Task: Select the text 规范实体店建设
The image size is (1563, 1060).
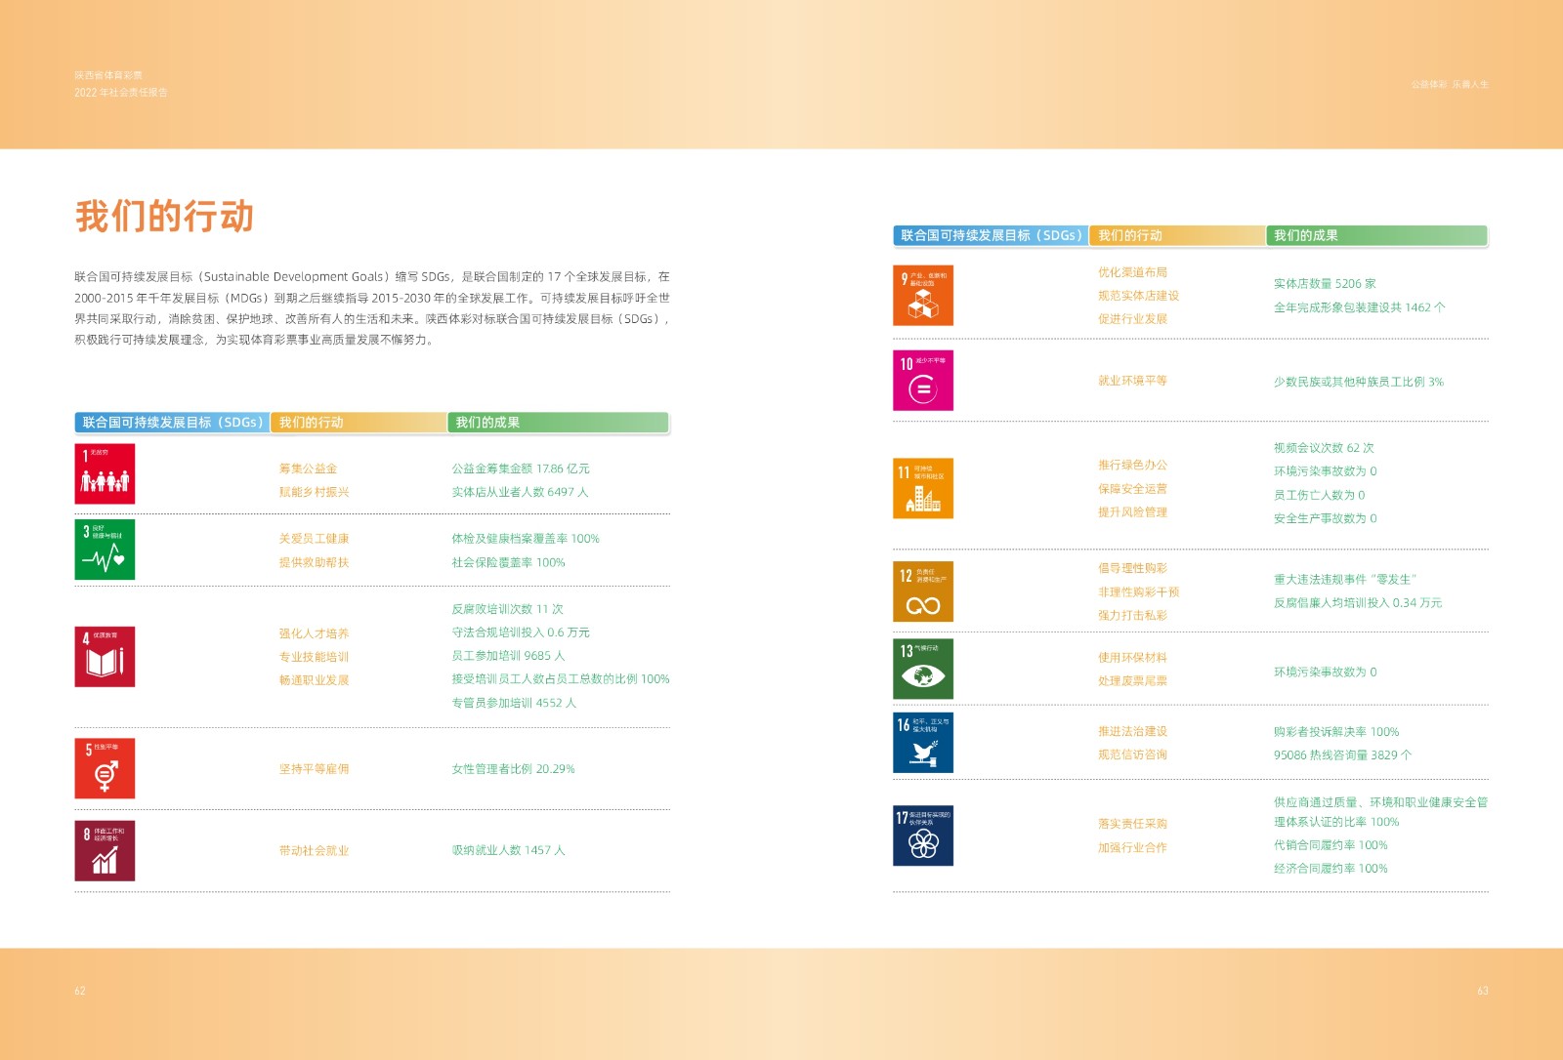Action: pos(1138,296)
